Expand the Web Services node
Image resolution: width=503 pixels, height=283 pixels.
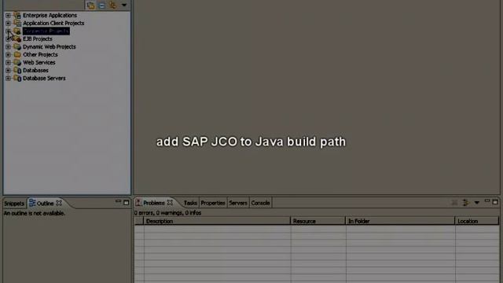pos(8,63)
